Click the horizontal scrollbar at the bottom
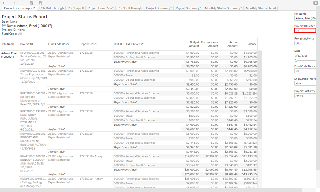320x192 pixels. coord(151,190)
